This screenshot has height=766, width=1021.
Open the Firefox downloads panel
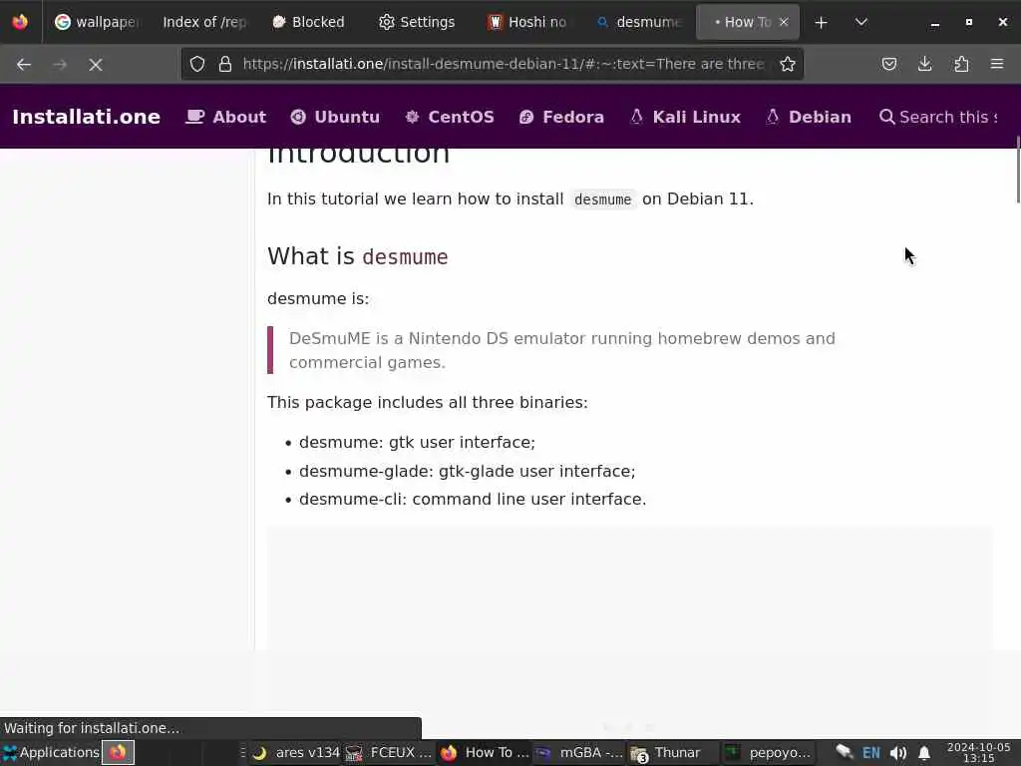point(924,64)
